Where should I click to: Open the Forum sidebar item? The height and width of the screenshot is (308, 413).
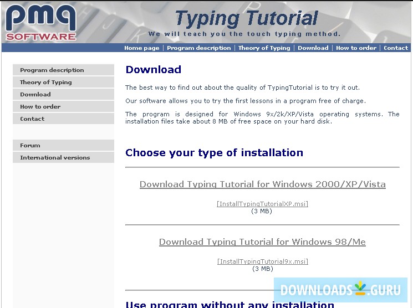pyautogui.click(x=64, y=145)
